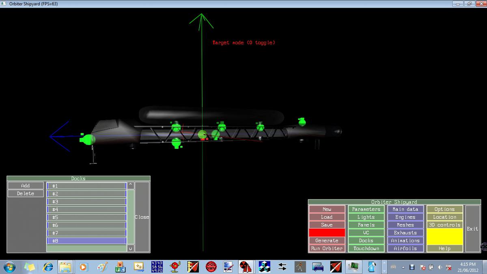Select dock #5 in list

pos(87,217)
